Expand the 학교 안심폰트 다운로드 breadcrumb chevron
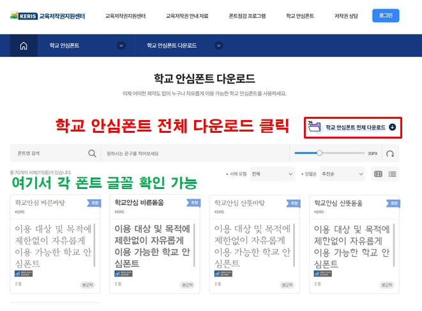The height and width of the screenshot is (311, 422). click(219, 45)
